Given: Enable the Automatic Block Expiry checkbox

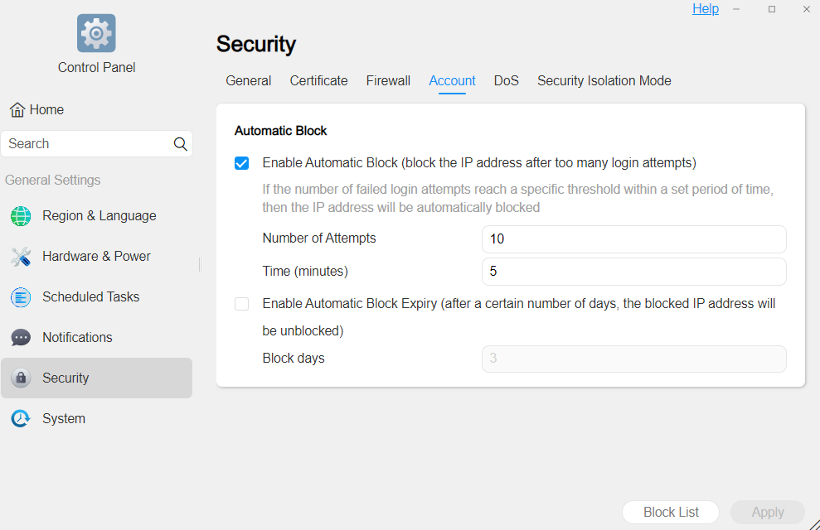Looking at the screenshot, I should coord(241,304).
